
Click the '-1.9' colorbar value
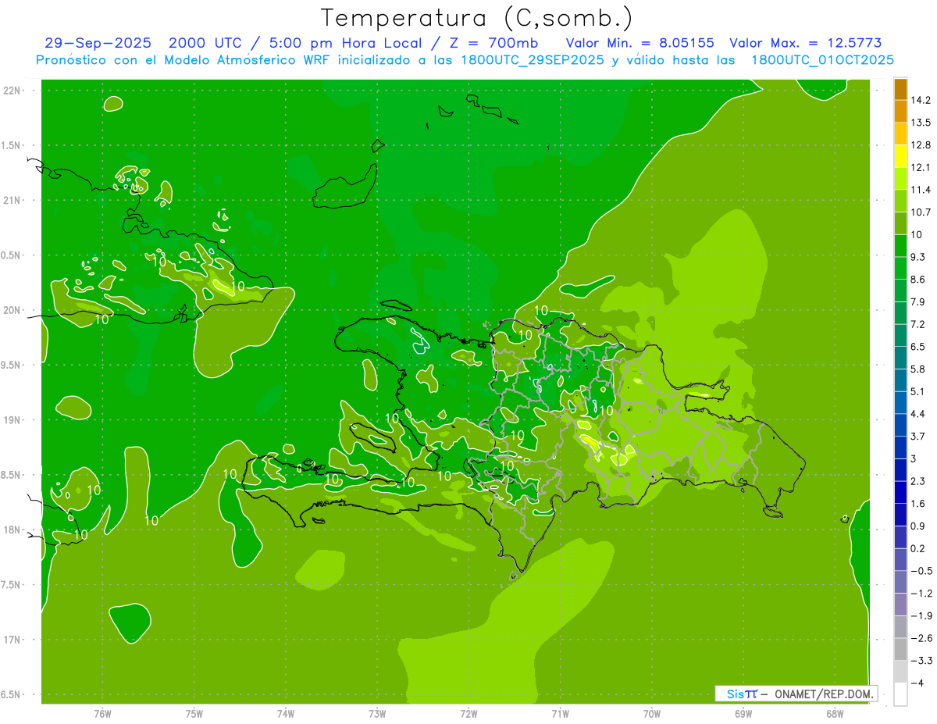(921, 615)
